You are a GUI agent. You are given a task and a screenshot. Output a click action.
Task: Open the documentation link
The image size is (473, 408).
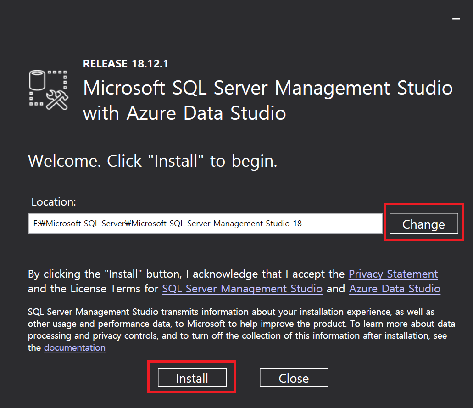(x=74, y=347)
